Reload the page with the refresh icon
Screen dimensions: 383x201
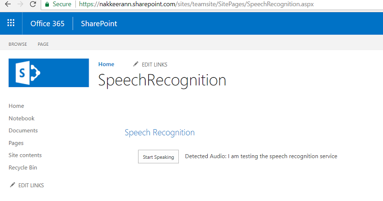[x=33, y=4]
